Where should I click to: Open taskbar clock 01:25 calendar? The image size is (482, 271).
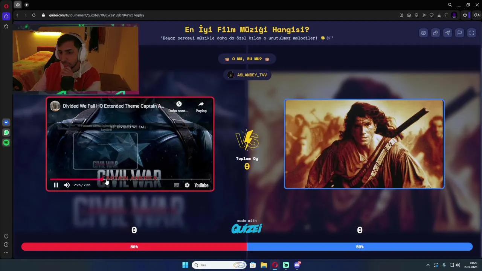click(473, 265)
